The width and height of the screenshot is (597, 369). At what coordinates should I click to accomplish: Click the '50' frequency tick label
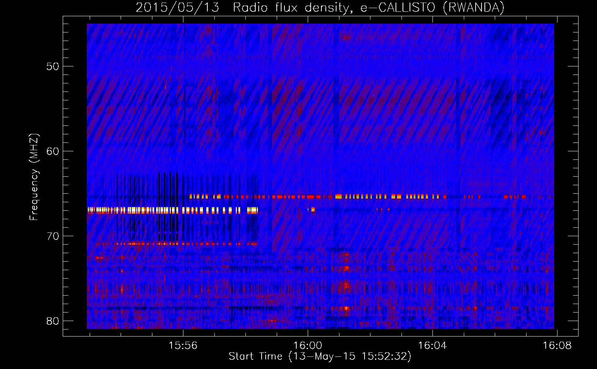[x=53, y=66]
